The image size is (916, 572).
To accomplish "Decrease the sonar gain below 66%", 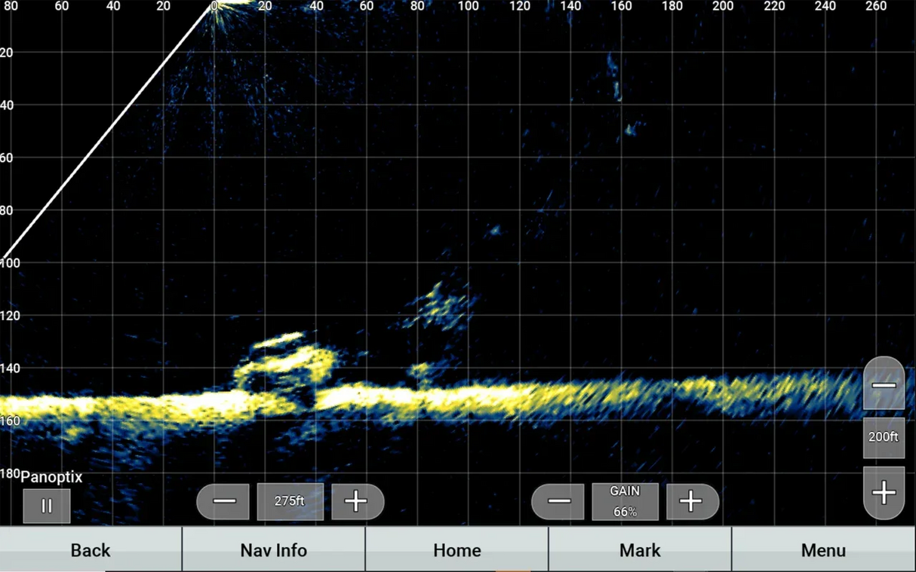I will tap(558, 501).
